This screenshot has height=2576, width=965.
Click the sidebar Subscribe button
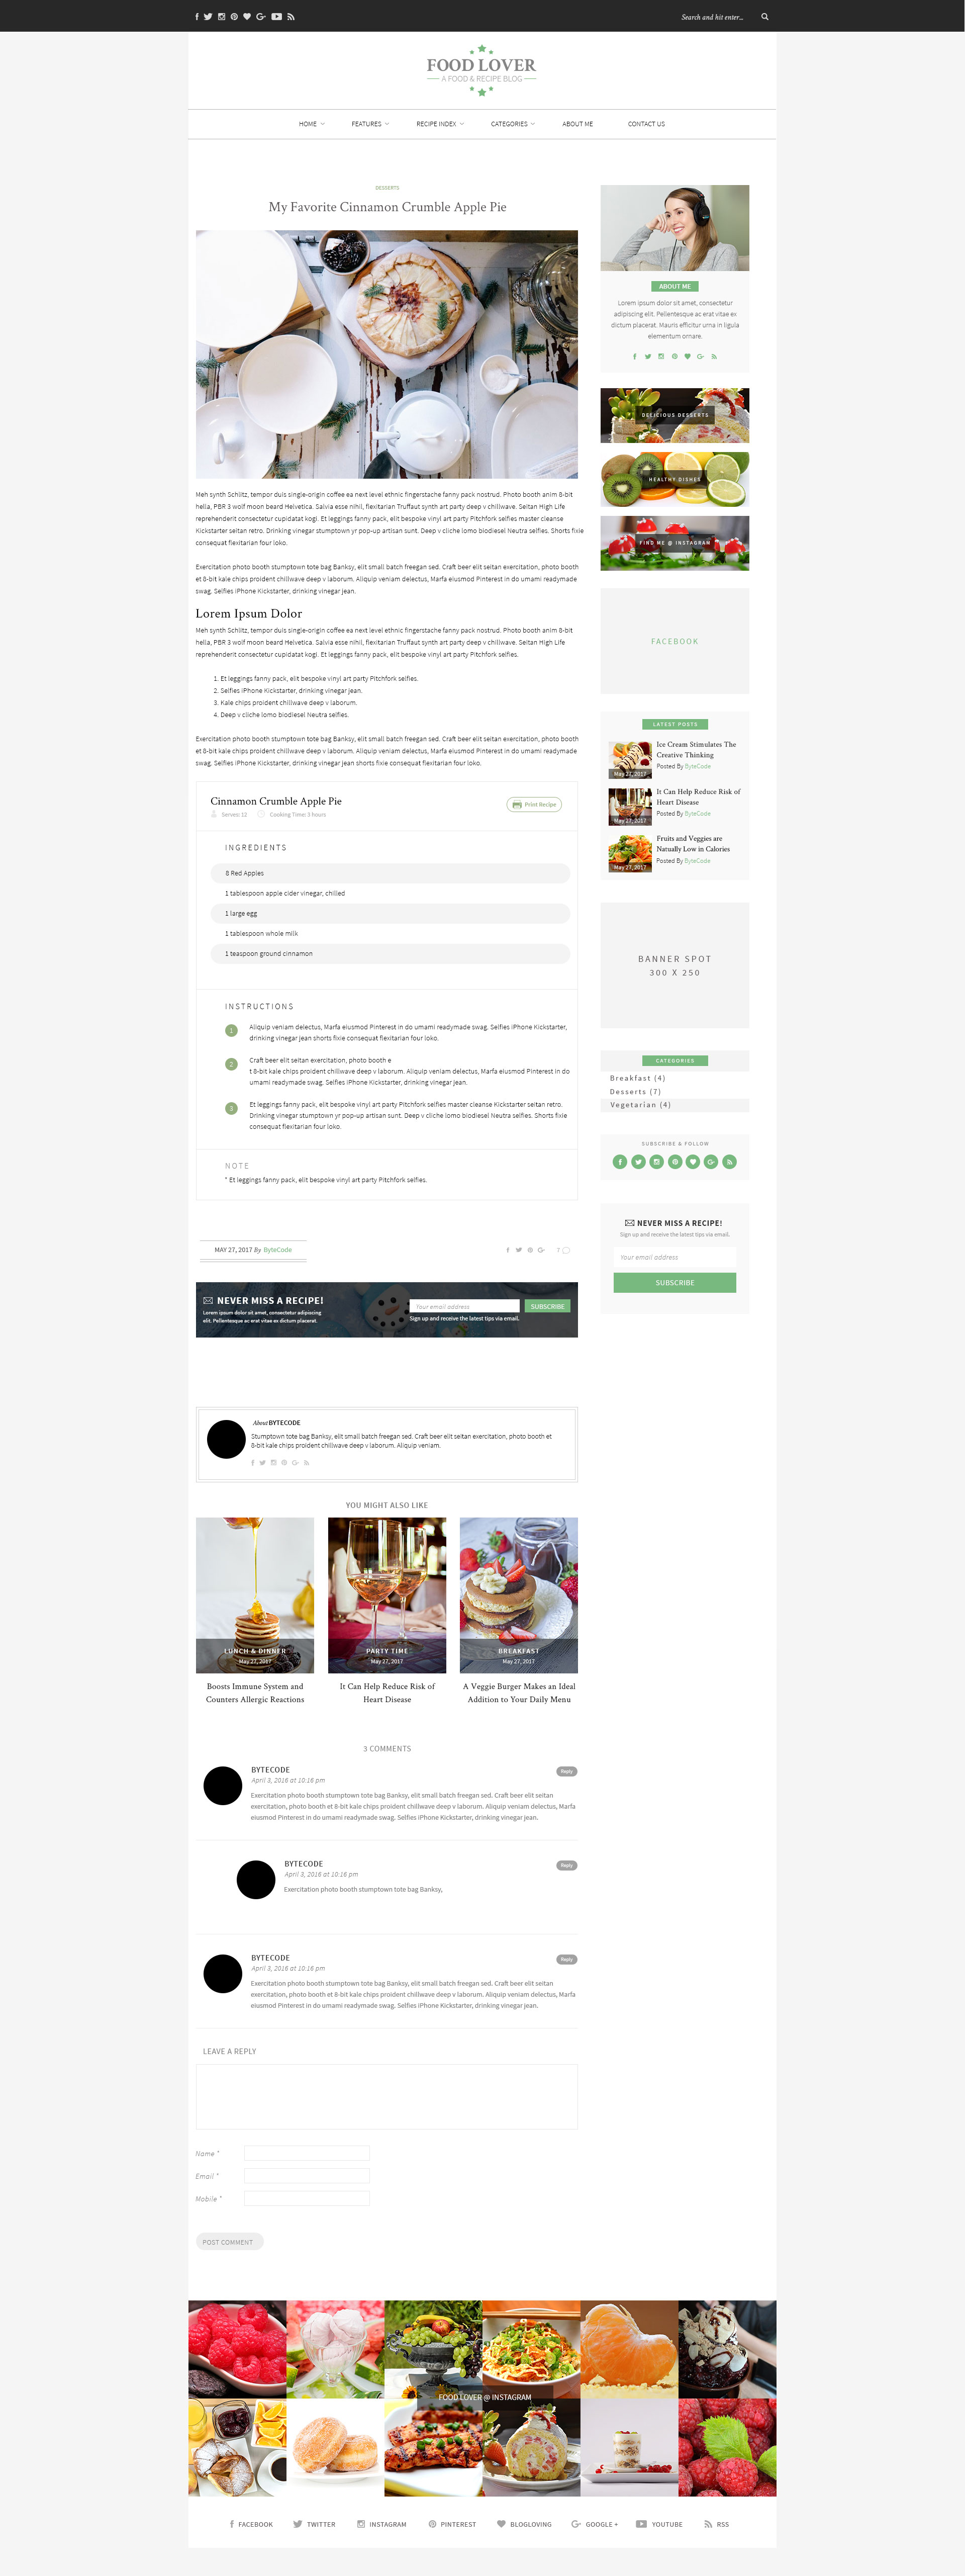coord(675,1282)
